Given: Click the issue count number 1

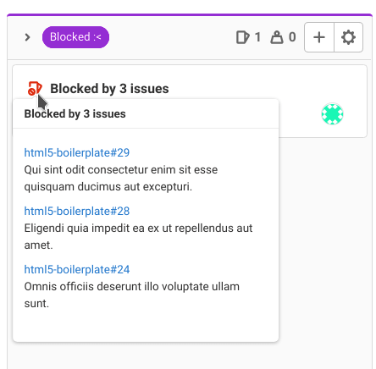Looking at the screenshot, I should pos(257,37).
